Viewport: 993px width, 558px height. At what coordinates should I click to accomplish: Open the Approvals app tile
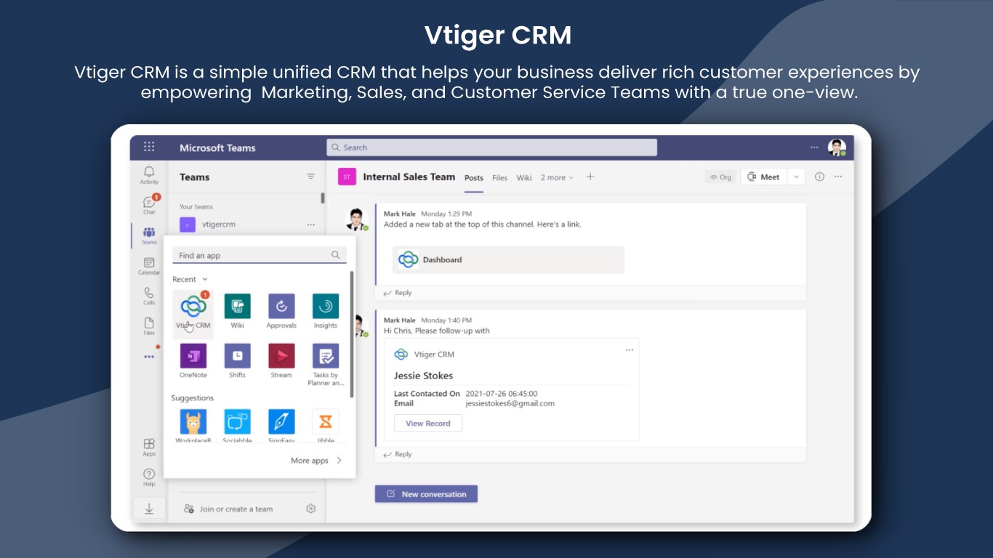pos(281,312)
